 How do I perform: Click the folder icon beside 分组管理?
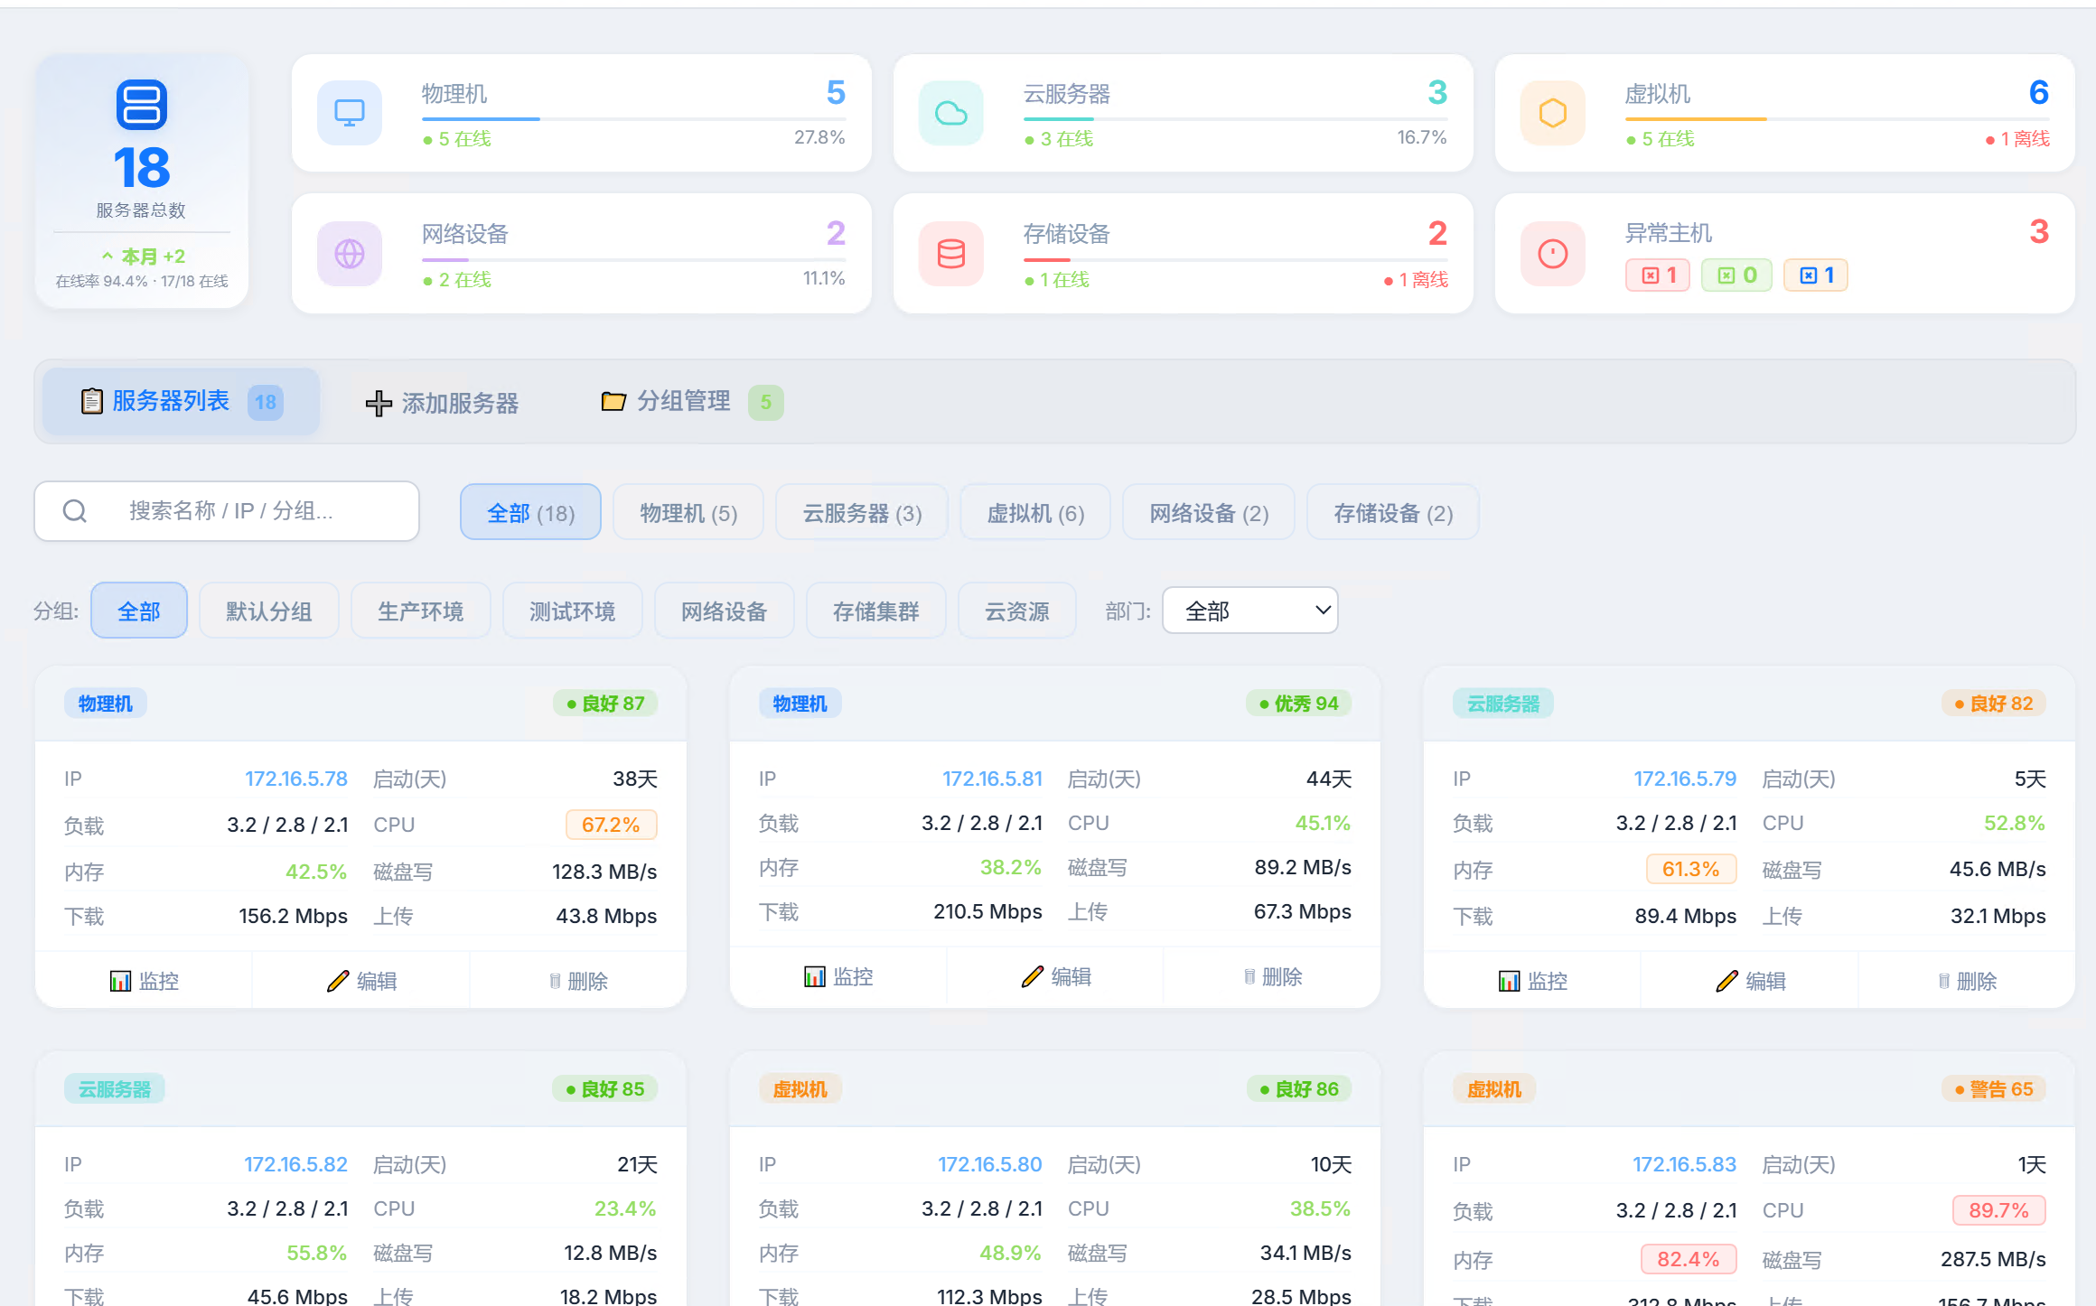click(x=613, y=401)
